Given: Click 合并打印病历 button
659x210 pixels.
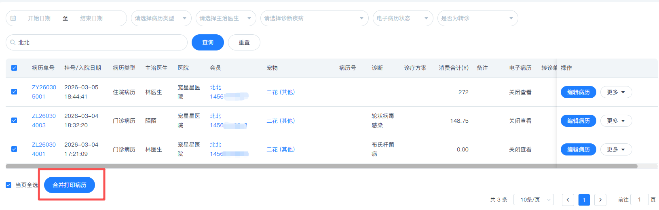Looking at the screenshot, I should (70, 185).
